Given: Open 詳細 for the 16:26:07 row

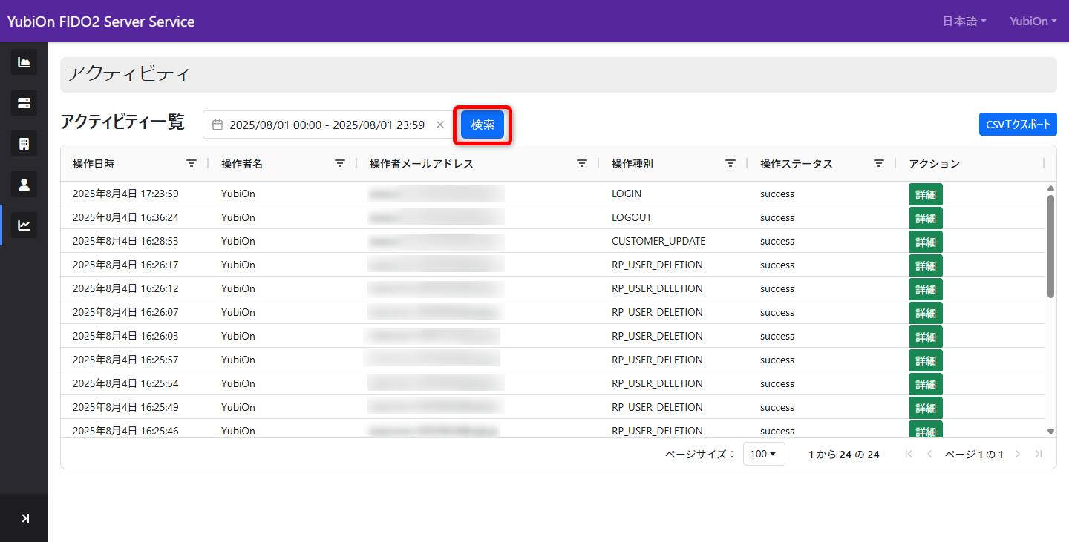Looking at the screenshot, I should point(926,314).
